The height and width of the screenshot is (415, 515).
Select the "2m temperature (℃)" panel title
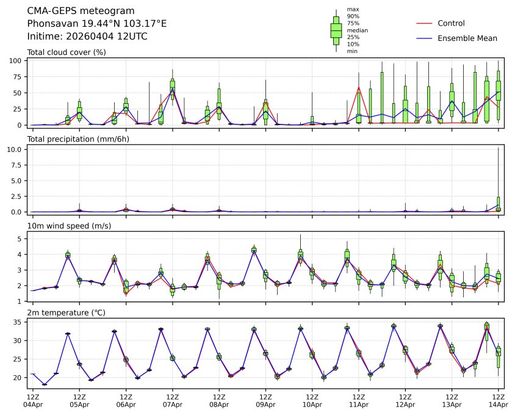(x=66, y=313)
